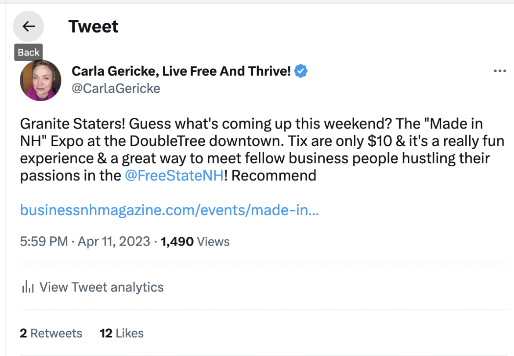Show the 12 Likes list

(122, 333)
